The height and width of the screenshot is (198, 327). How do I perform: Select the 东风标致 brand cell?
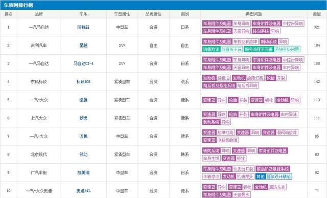coord(39,82)
